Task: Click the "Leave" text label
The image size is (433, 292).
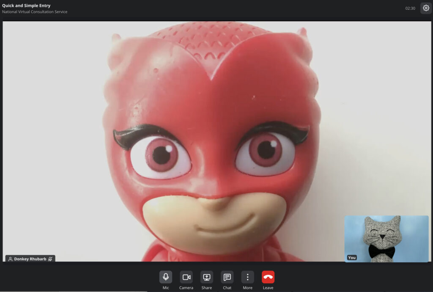Action: coord(268,288)
